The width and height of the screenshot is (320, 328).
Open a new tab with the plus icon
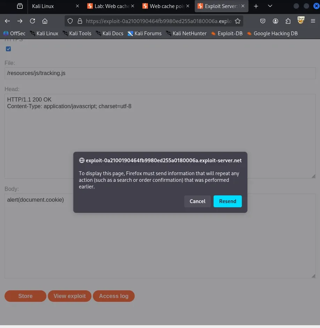click(x=256, y=6)
